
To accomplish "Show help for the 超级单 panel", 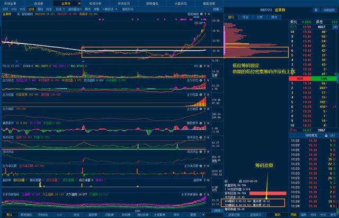I will pyautogui.click(x=204, y=181).
